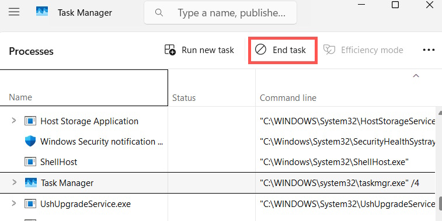
Task: Minimize the Task Manager window
Action: pos(361,5)
